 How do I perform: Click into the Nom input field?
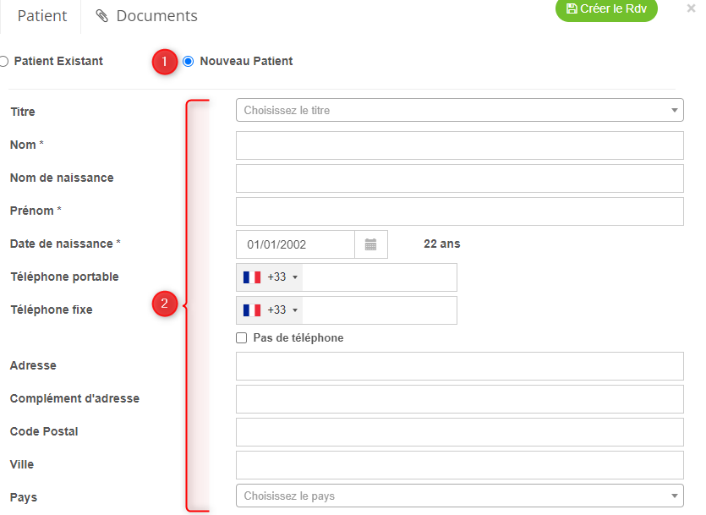tap(459, 145)
